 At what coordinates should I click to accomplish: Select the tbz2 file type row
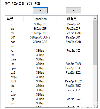pos(49,81)
